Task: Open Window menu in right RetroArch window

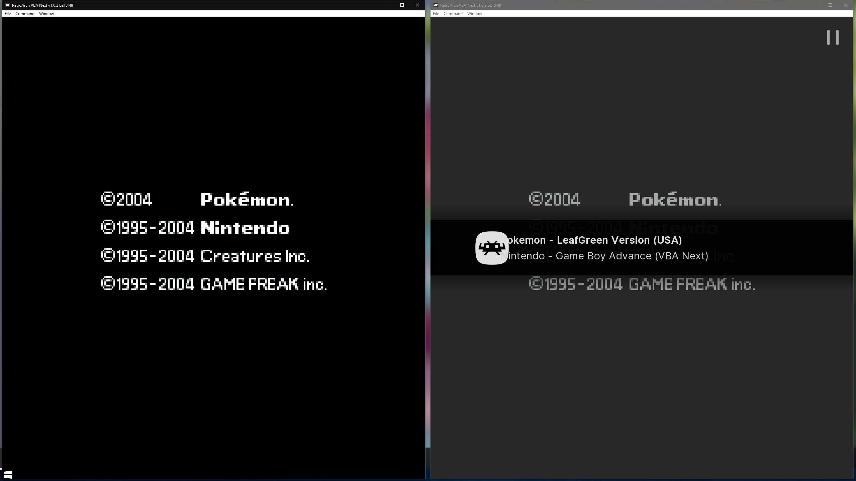Action: 475,14
